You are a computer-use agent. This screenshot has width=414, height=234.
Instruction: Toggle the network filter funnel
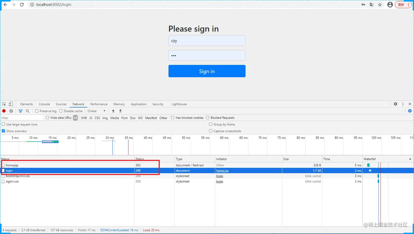pyautogui.click(x=21, y=111)
